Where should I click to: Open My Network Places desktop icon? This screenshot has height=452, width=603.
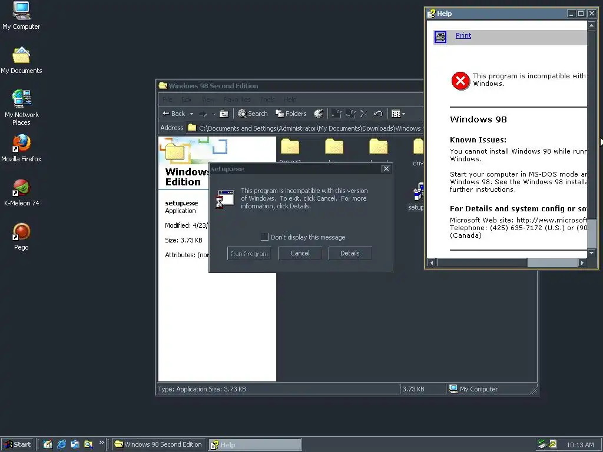(x=21, y=108)
